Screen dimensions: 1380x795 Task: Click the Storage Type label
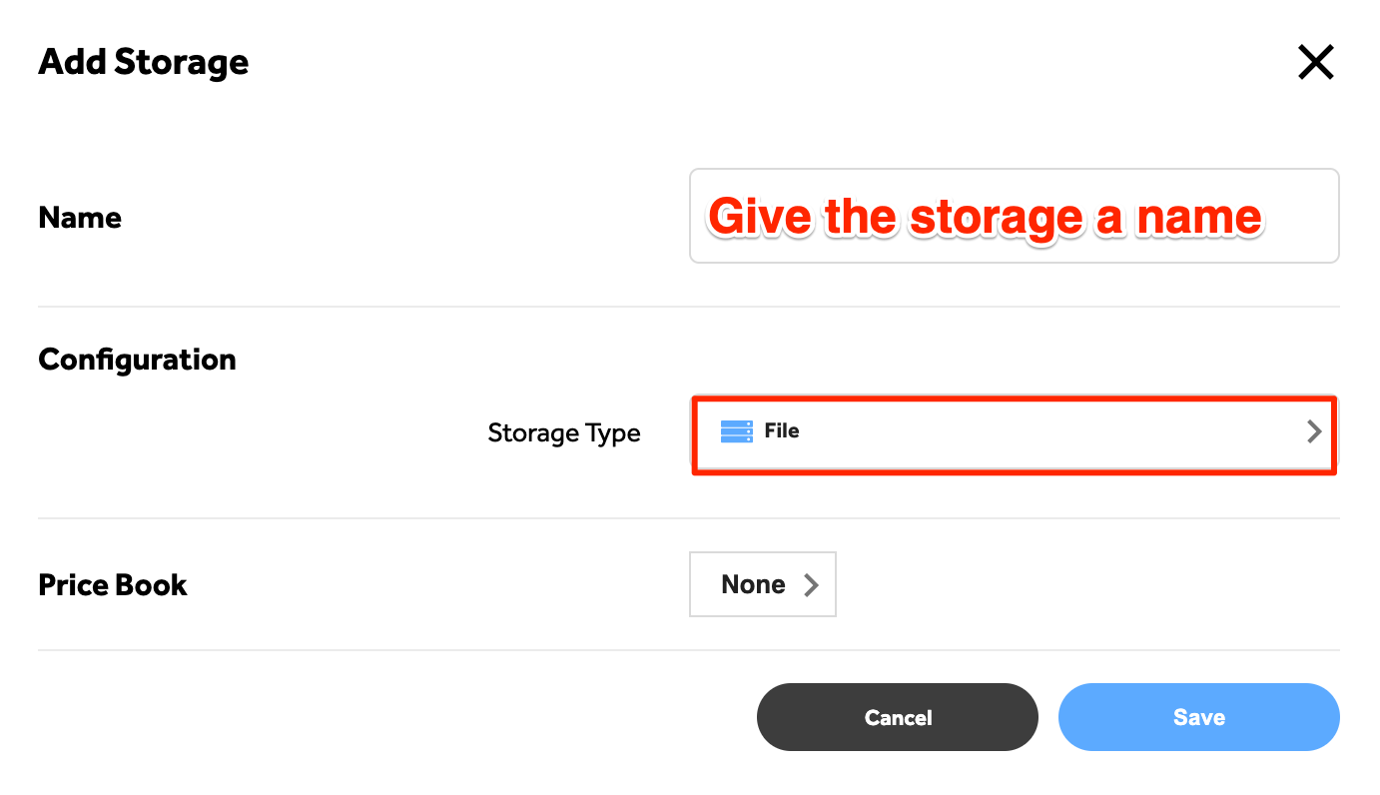click(564, 433)
